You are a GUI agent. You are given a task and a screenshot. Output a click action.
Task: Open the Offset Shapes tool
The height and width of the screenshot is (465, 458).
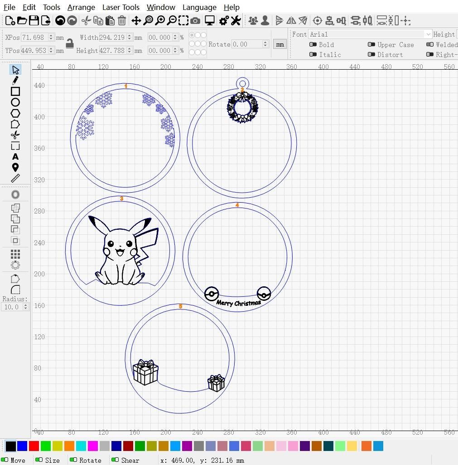[x=15, y=195]
